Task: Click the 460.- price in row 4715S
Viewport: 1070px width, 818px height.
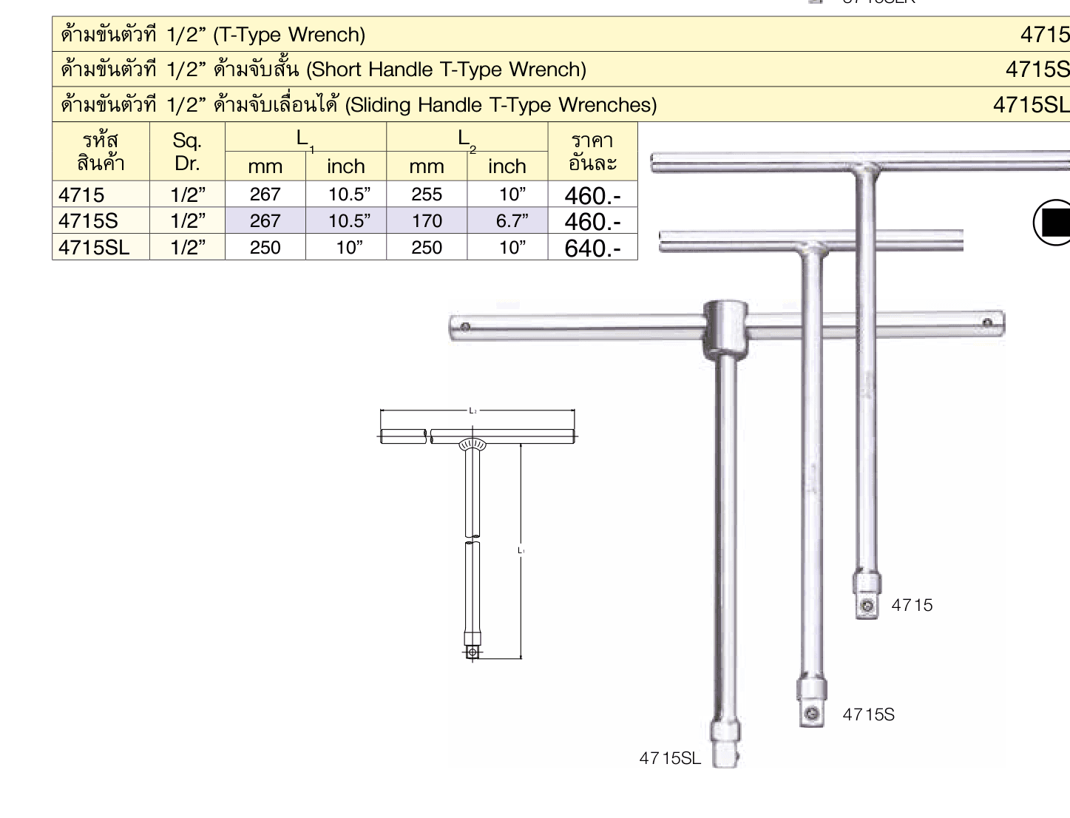Action: (x=592, y=220)
